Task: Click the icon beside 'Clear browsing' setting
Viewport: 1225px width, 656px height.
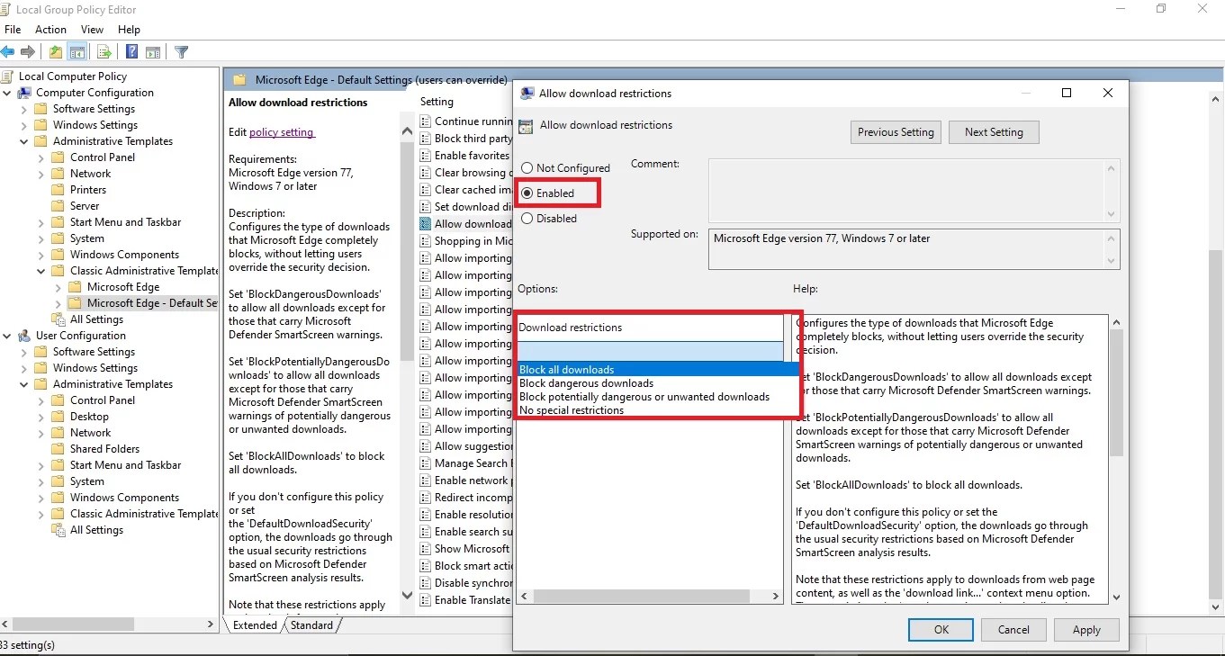Action: [x=426, y=173]
